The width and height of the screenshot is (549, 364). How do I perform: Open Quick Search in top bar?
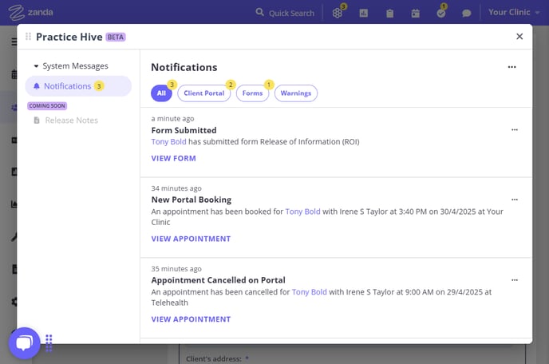285,13
